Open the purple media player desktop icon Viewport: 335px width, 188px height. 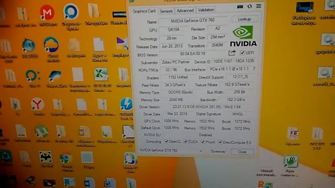pyautogui.click(x=122, y=44)
